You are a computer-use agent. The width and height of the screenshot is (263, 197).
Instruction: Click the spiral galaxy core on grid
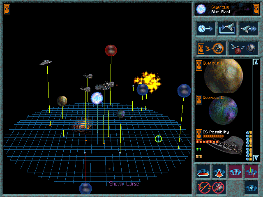[83, 125]
